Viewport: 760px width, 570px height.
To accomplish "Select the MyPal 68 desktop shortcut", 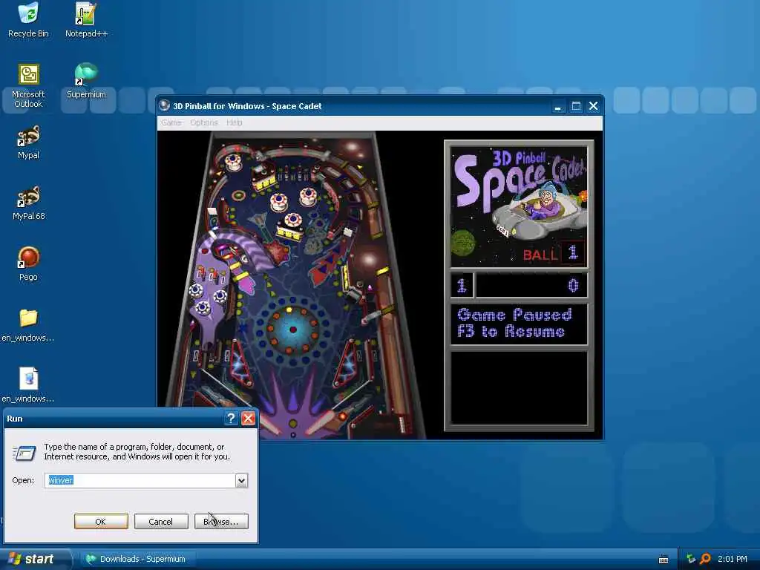I will point(28,203).
